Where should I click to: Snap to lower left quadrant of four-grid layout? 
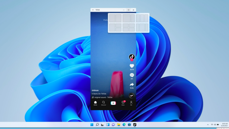coord(125,30)
